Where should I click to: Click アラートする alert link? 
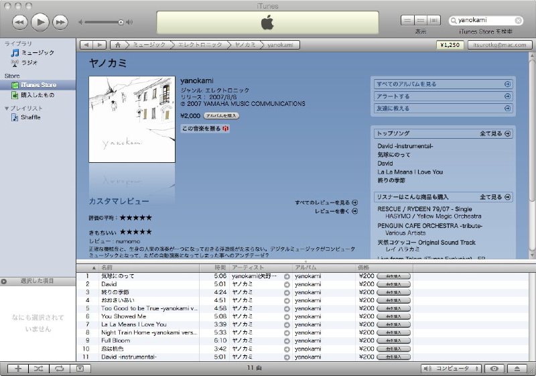pyautogui.click(x=444, y=97)
